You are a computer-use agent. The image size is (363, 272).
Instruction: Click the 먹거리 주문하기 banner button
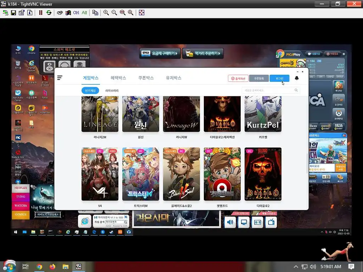click(203, 53)
